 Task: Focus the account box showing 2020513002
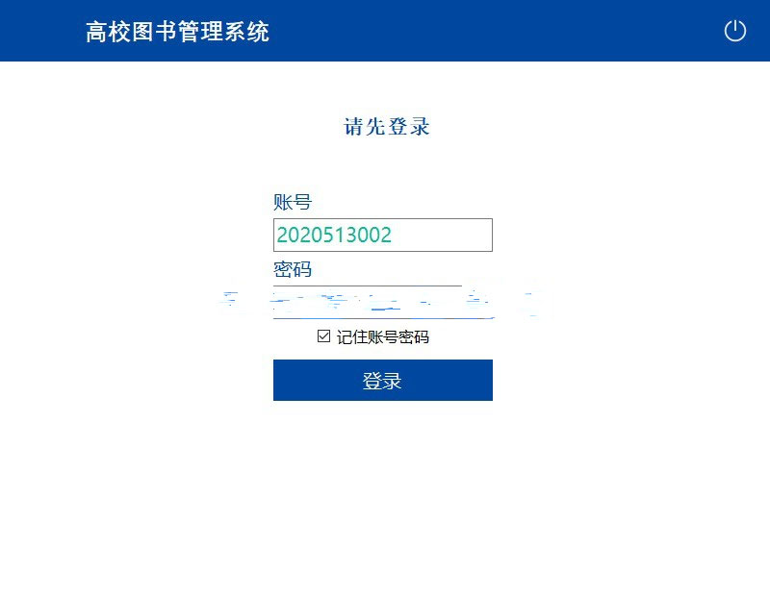pyautogui.click(x=382, y=235)
